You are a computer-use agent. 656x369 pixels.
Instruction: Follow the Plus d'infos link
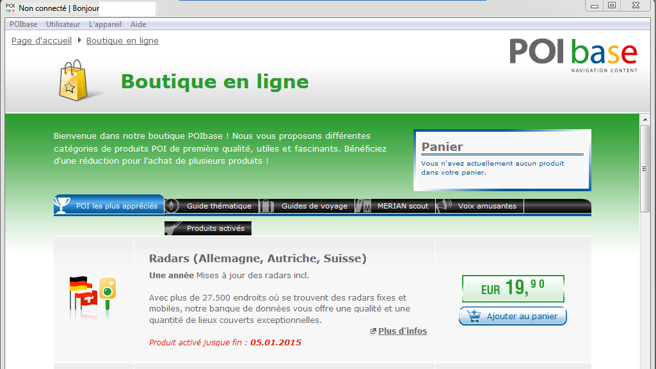[402, 331]
